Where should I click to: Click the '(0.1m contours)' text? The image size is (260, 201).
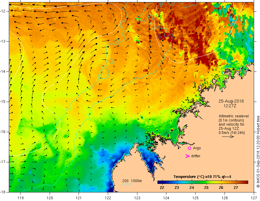(x=231, y=120)
